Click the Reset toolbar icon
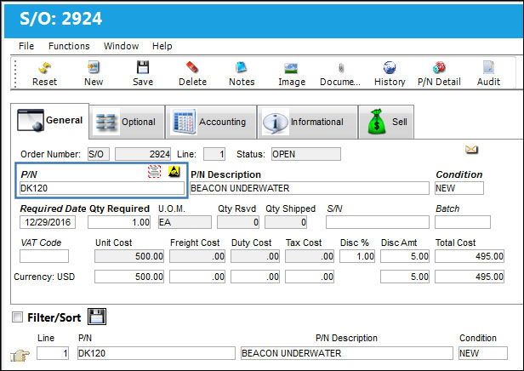This screenshot has width=524, height=371. pos(44,68)
